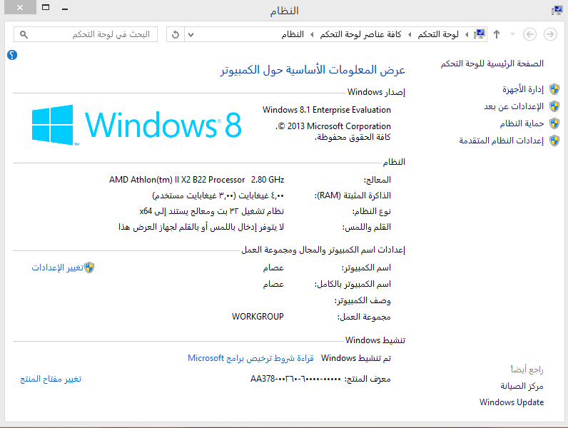Click the نوع النظام label
Image resolution: width=568 pixels, height=428 pixels.
click(371, 211)
